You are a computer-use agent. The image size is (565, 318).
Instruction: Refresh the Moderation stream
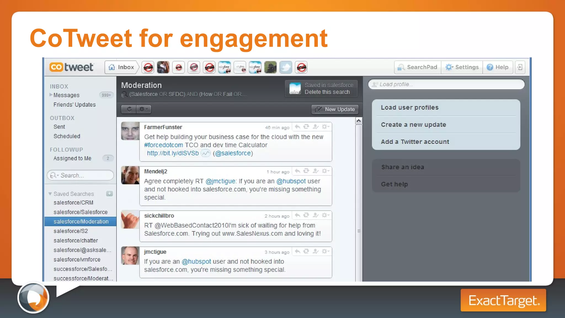coord(129,109)
